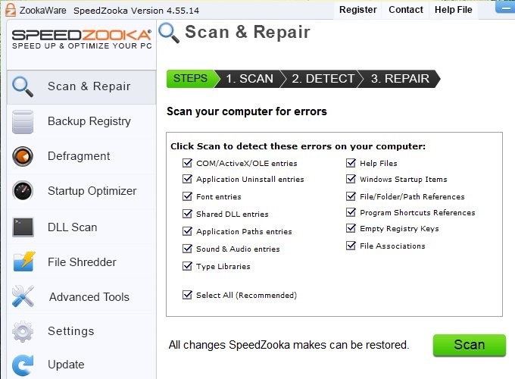Click the Contact menu item
The image size is (515, 379).
coord(406,10)
